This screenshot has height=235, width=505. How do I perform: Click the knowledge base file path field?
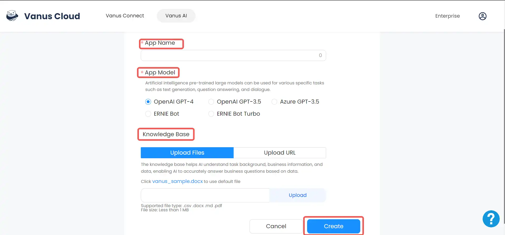pyautogui.click(x=205, y=195)
